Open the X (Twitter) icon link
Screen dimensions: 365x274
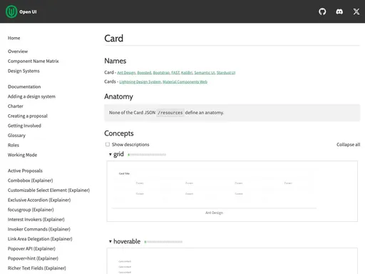tap(356, 11)
